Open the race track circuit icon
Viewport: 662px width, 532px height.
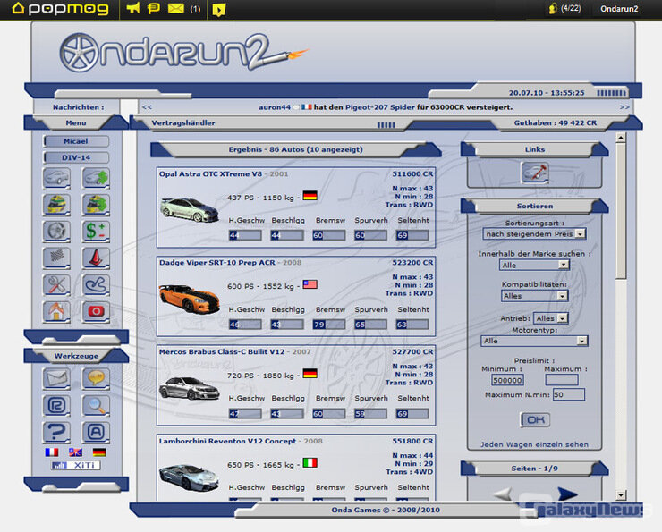(x=96, y=284)
